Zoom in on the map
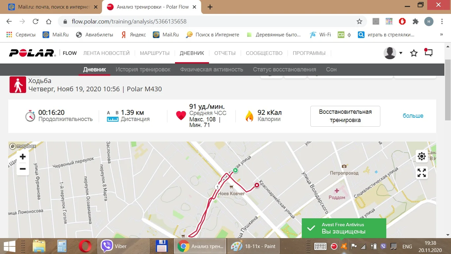The width and height of the screenshot is (451, 254). [23, 156]
